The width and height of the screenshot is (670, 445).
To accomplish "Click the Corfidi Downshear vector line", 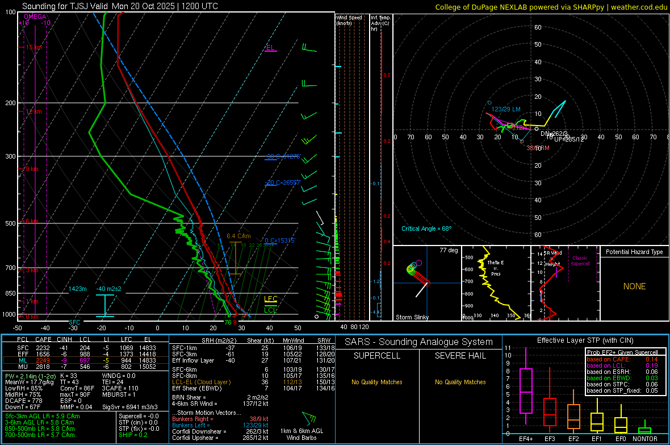I will click(x=220, y=431).
